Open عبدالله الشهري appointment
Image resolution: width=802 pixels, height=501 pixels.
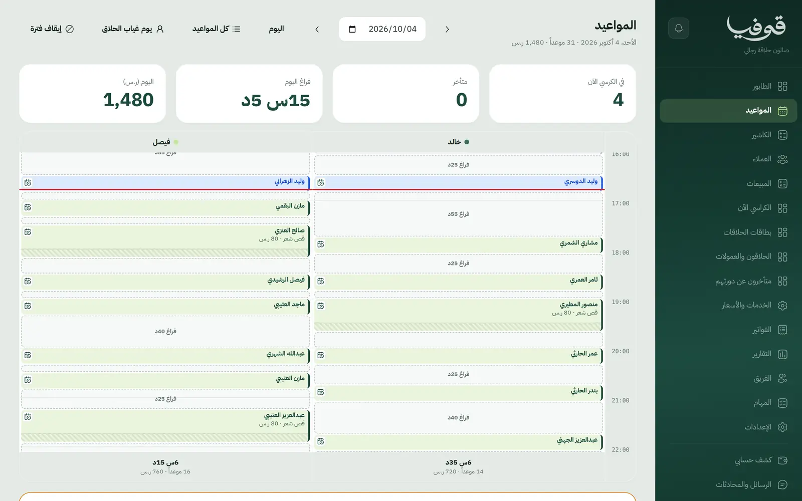click(x=165, y=356)
